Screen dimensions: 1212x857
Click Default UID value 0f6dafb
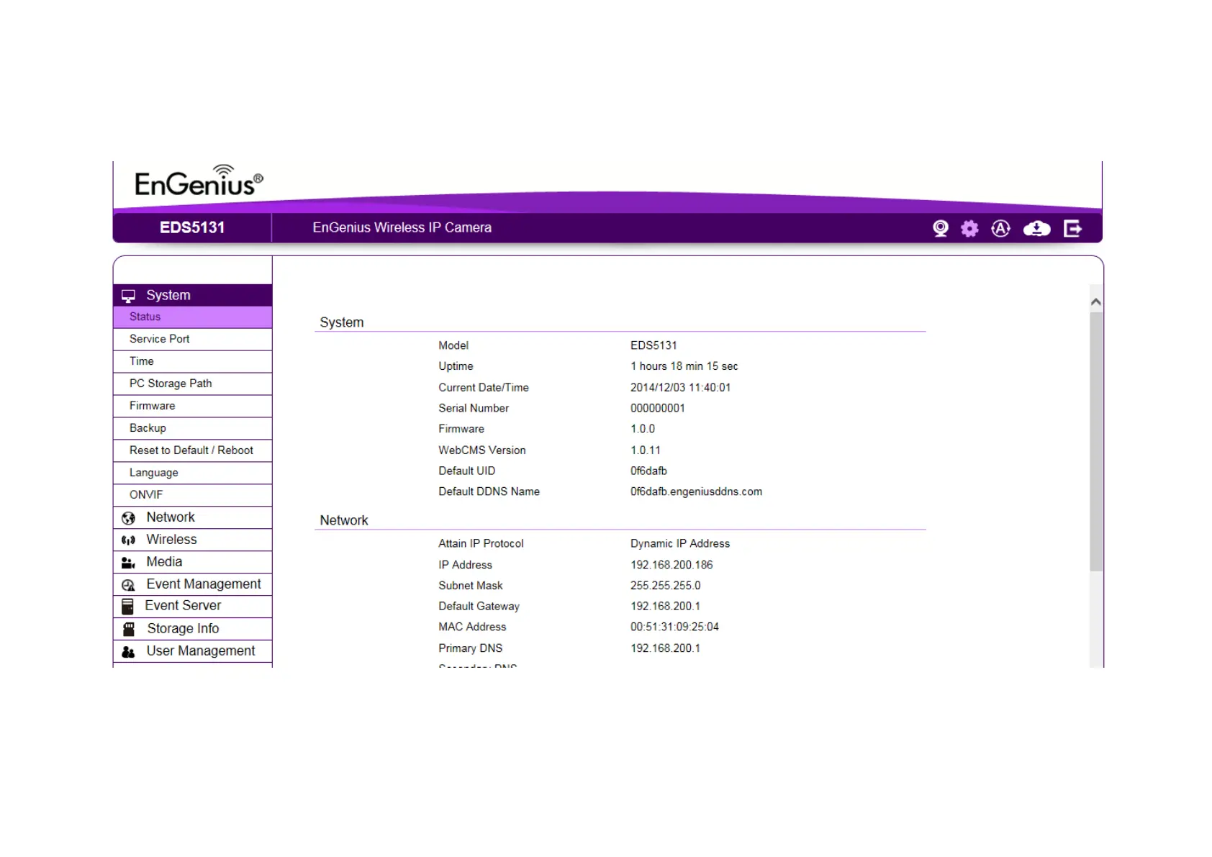point(648,471)
